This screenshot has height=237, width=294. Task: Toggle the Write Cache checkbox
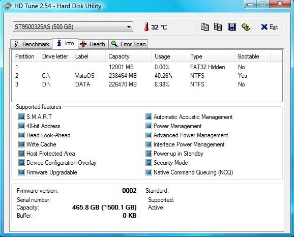click(x=21, y=144)
